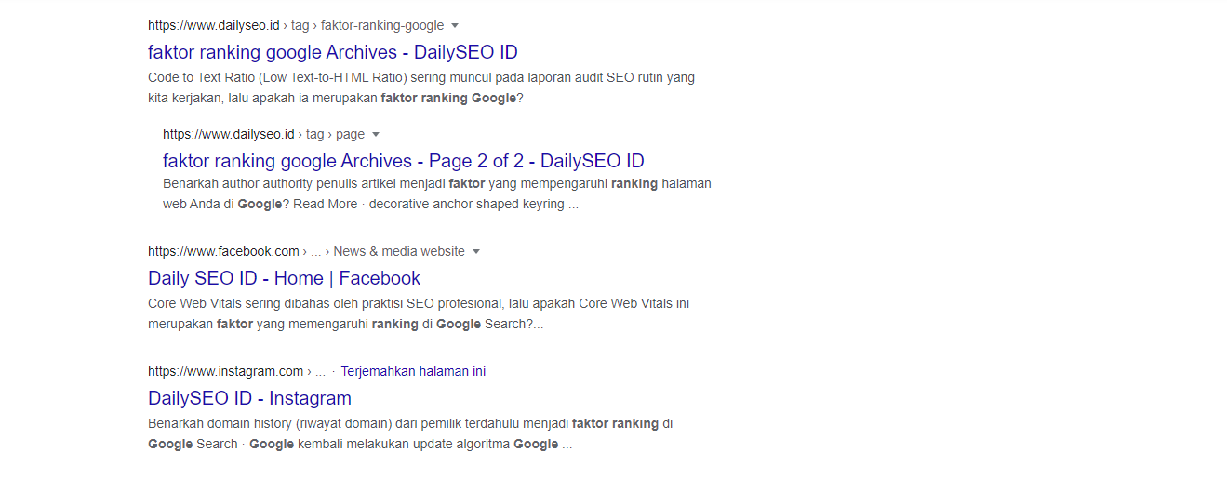Click 'kembali melakukan update algoritma' snippet text
This screenshot has width=1227, height=479.
(x=404, y=444)
